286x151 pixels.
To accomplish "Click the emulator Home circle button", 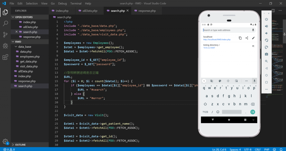I will pyautogui.click(x=266, y=75).
